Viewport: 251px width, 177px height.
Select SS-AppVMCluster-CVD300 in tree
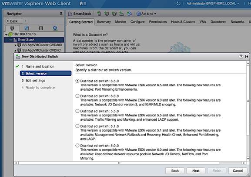pyautogui.click(x=42, y=45)
